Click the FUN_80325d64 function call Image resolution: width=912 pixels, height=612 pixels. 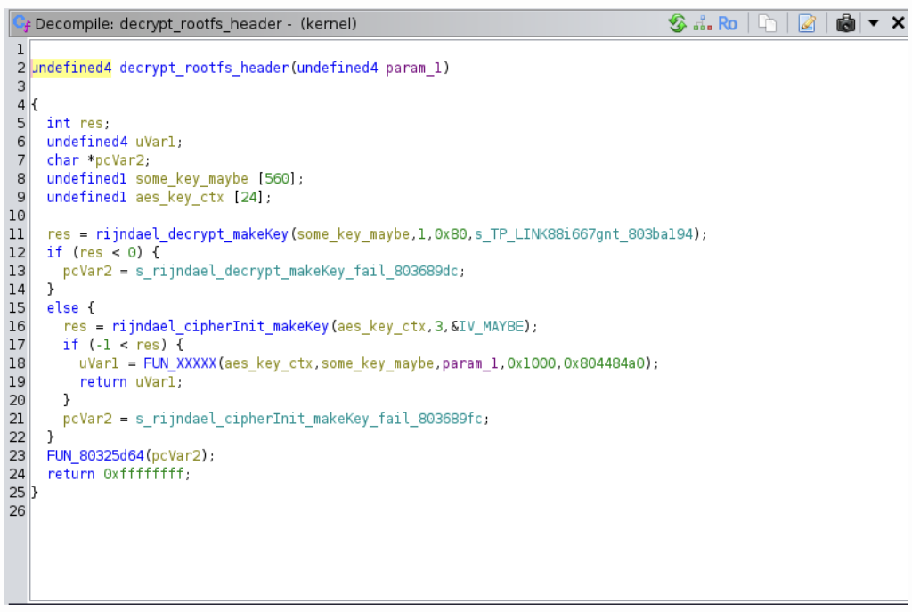pos(94,456)
